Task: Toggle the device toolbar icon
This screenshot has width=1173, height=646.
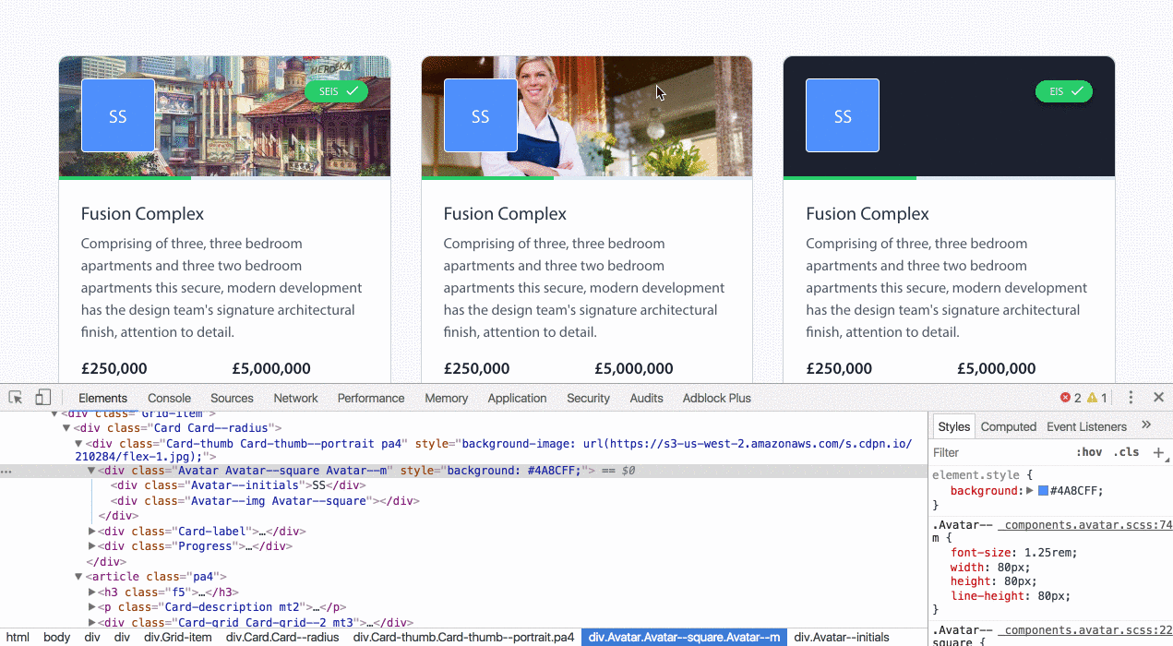Action: 42,398
